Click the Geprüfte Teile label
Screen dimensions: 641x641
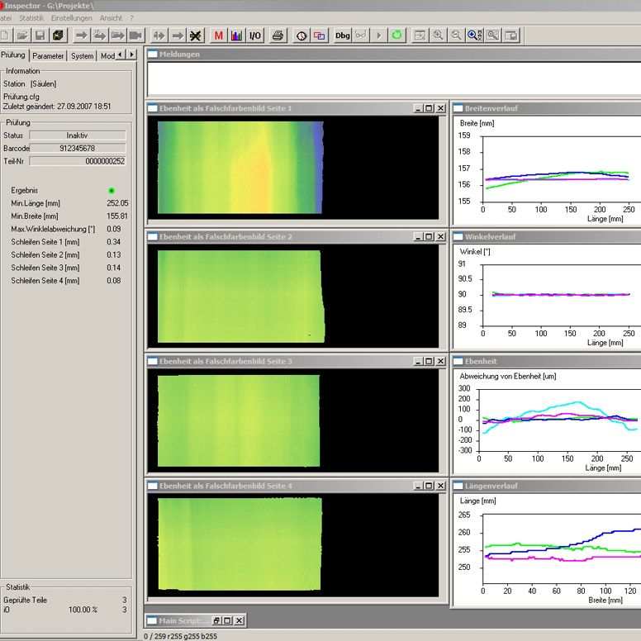coord(26,601)
